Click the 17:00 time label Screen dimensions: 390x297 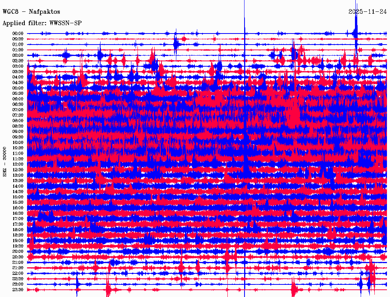tap(18, 219)
